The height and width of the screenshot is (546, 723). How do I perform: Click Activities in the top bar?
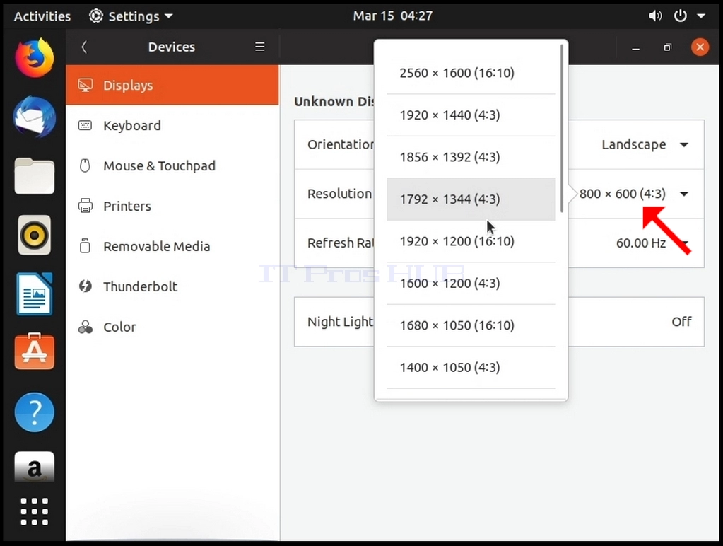[42, 16]
